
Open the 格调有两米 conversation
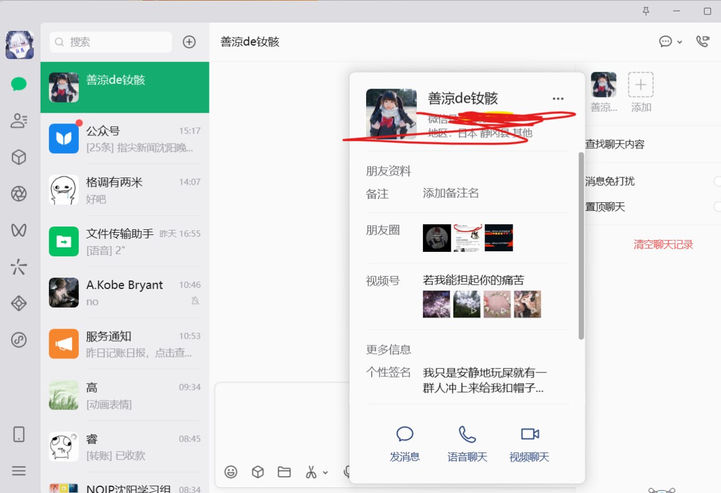[125, 190]
